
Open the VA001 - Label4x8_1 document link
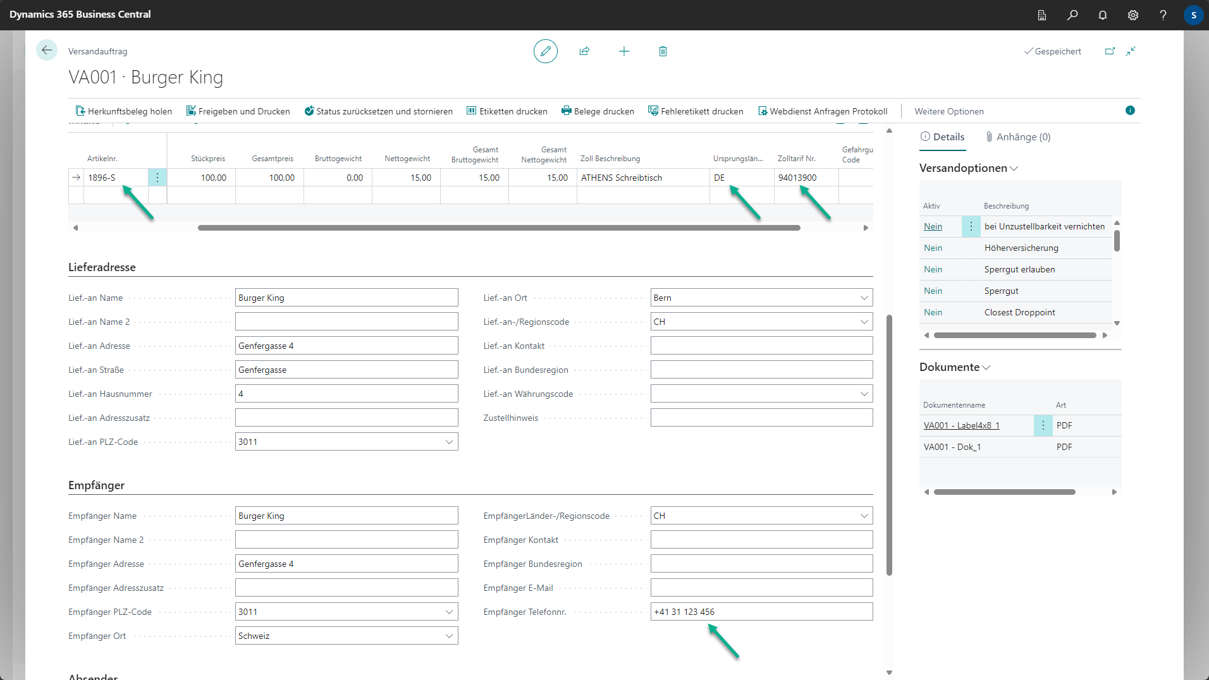pos(961,425)
